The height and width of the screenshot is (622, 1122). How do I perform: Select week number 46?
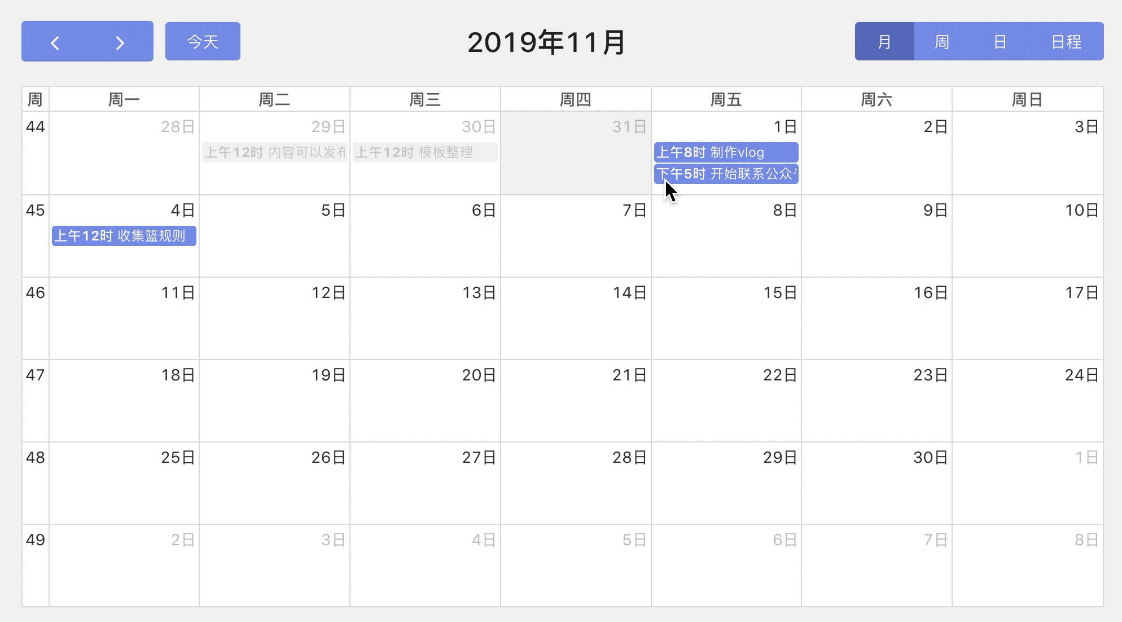tap(35, 293)
